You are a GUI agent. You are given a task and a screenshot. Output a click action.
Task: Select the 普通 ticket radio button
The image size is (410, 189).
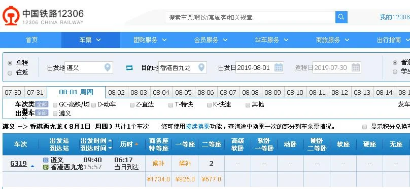(x=395, y=63)
